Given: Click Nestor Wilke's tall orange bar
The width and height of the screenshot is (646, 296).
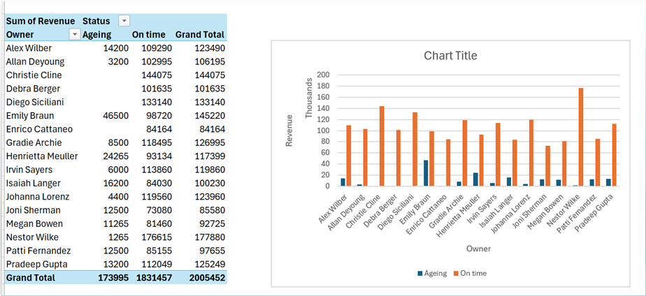Looking at the screenshot, I should (581, 138).
